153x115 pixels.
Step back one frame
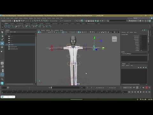[132, 92]
